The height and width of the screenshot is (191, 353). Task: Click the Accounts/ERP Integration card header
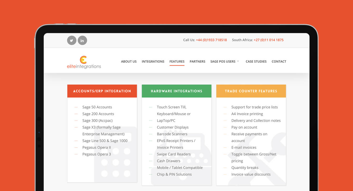click(x=102, y=91)
